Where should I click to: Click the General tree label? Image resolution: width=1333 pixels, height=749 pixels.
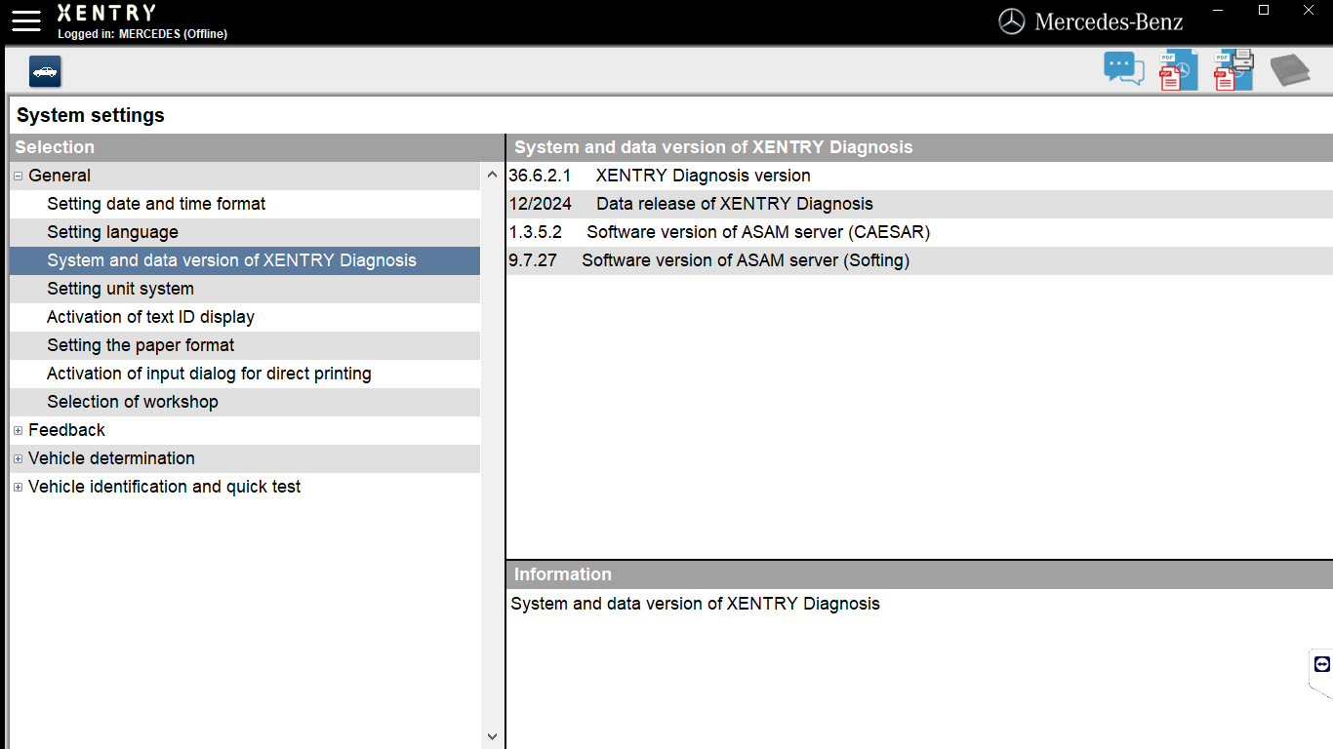60,176
